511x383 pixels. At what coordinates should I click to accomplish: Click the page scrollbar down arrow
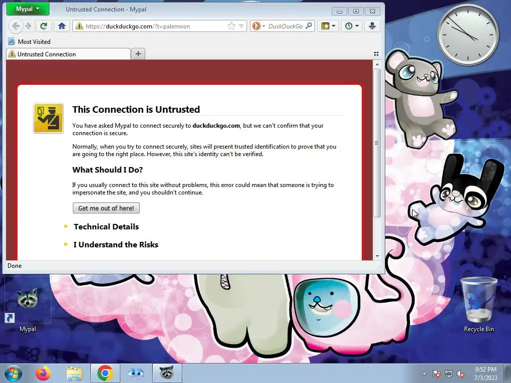pyautogui.click(x=377, y=256)
